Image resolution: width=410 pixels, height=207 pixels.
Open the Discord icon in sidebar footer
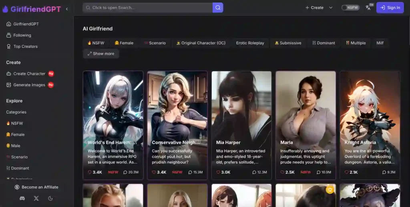(x=22, y=198)
